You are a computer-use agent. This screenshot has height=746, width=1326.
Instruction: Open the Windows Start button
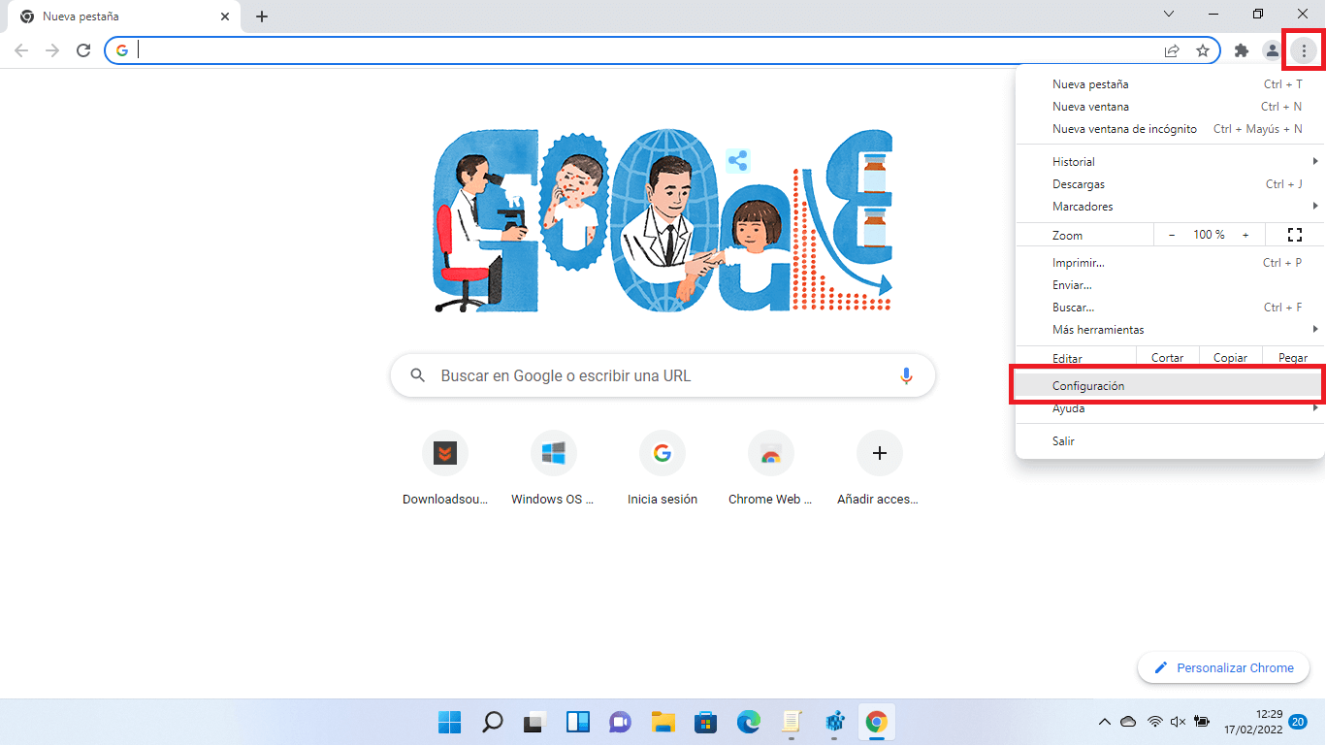(449, 722)
